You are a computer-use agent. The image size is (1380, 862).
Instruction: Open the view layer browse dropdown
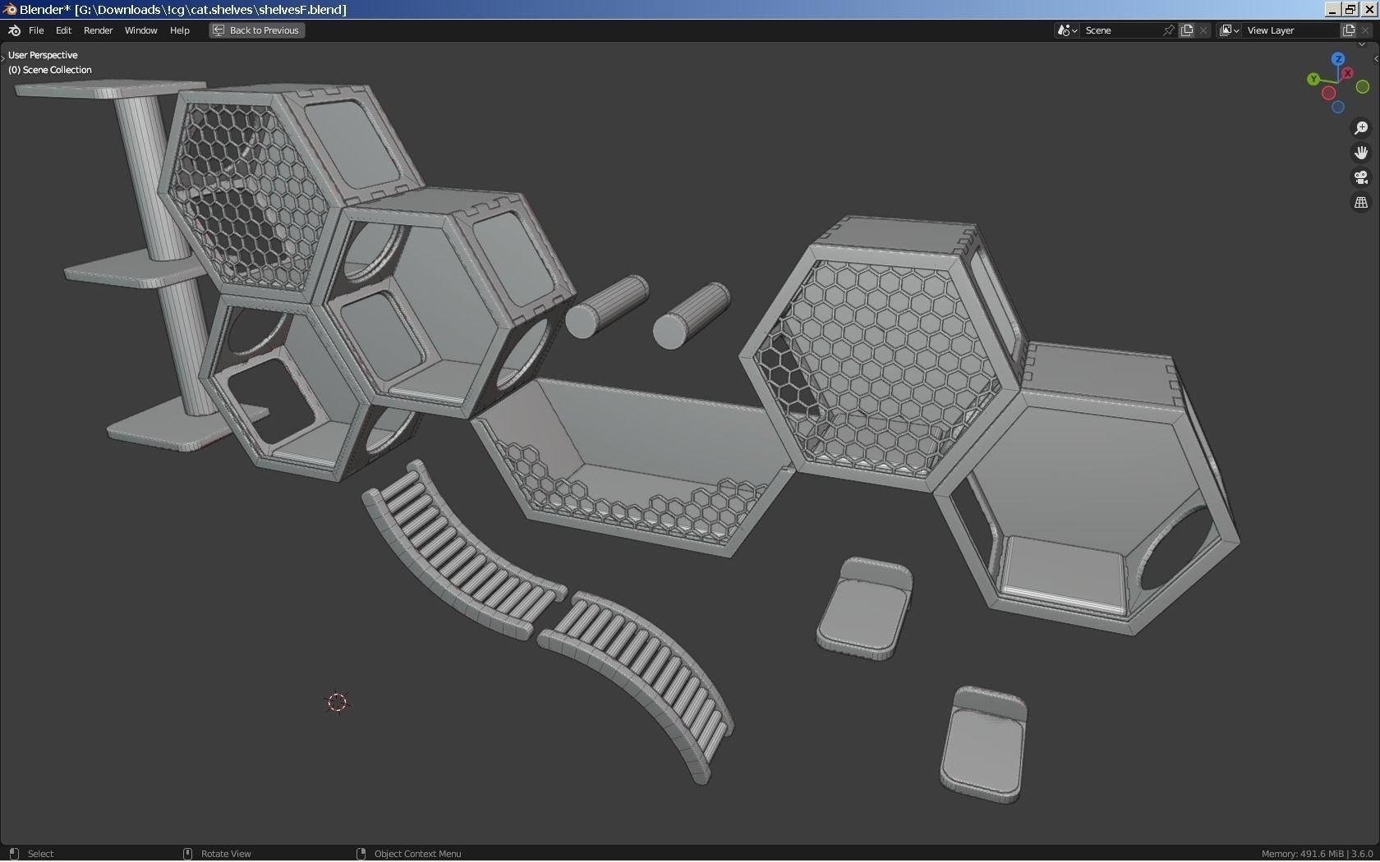pyautogui.click(x=1229, y=30)
